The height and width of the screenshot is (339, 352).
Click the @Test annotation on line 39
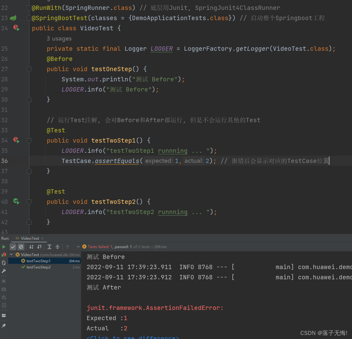[56, 192]
